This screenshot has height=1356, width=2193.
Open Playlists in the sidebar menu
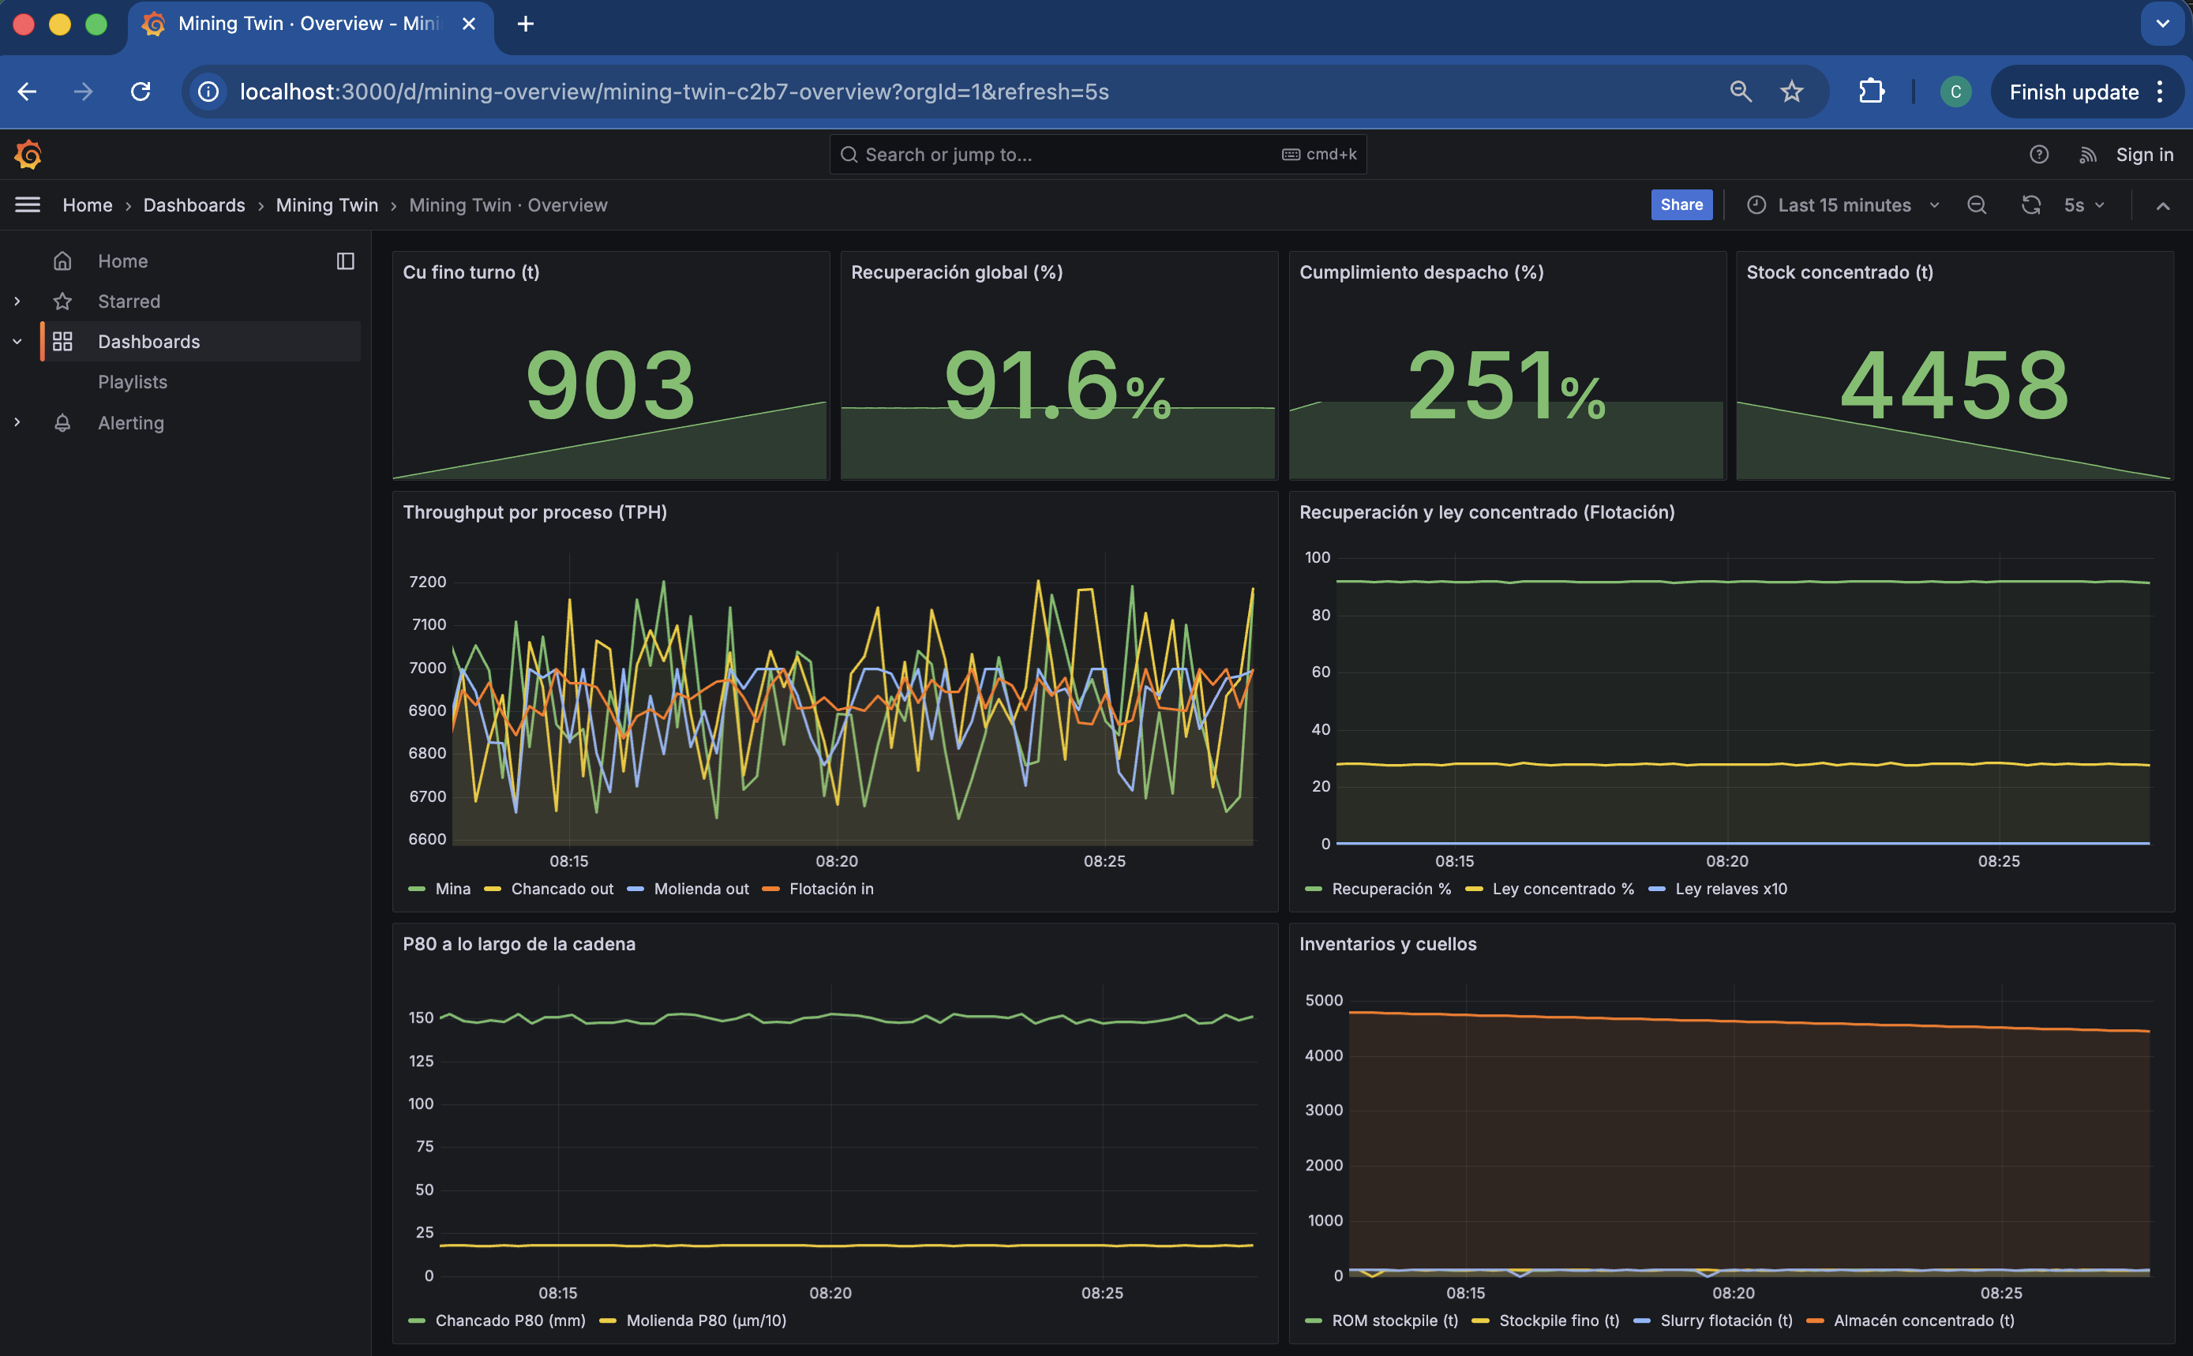point(133,382)
